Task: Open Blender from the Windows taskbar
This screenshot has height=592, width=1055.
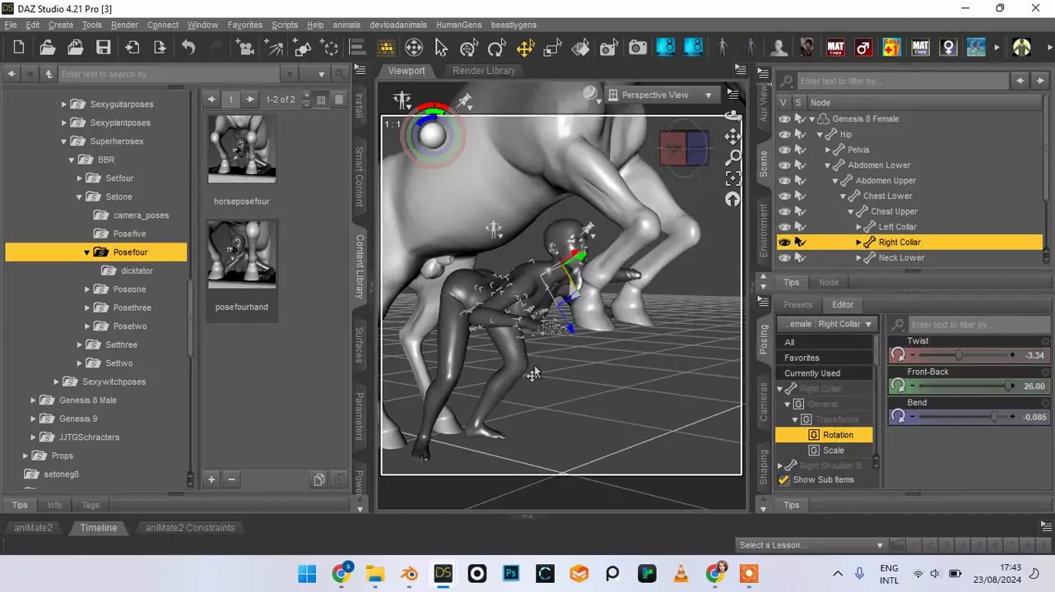Action: click(x=409, y=573)
